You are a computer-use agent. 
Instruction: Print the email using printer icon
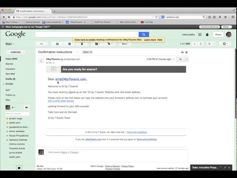183,52
